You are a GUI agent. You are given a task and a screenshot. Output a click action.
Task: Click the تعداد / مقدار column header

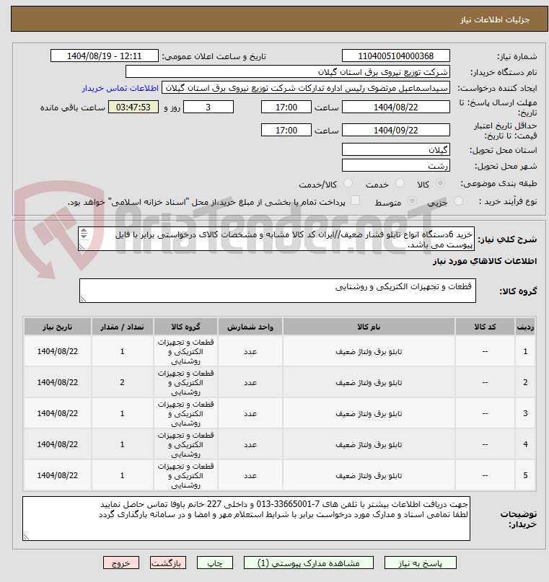click(x=122, y=327)
